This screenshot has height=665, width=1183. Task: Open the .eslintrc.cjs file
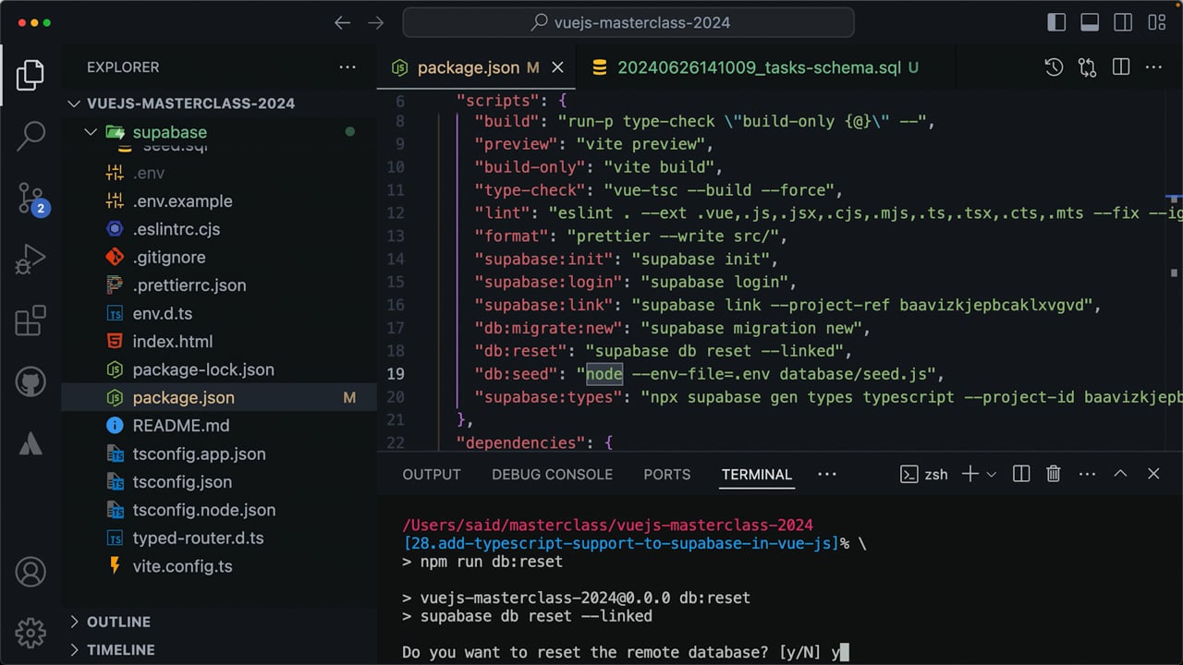219,229
